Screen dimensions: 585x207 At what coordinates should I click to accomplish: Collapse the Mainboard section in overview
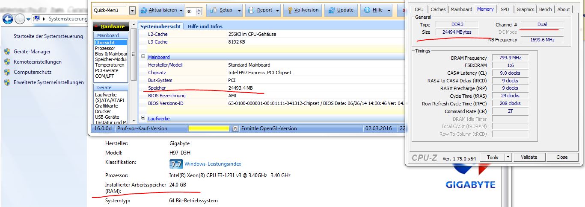[143, 56]
